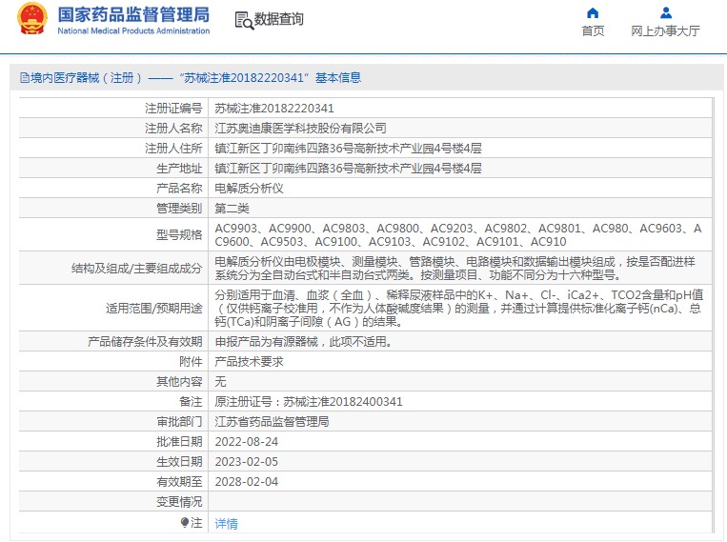The height and width of the screenshot is (542, 727).
Task: Select effective date 2023-02-05
Action: (x=246, y=461)
